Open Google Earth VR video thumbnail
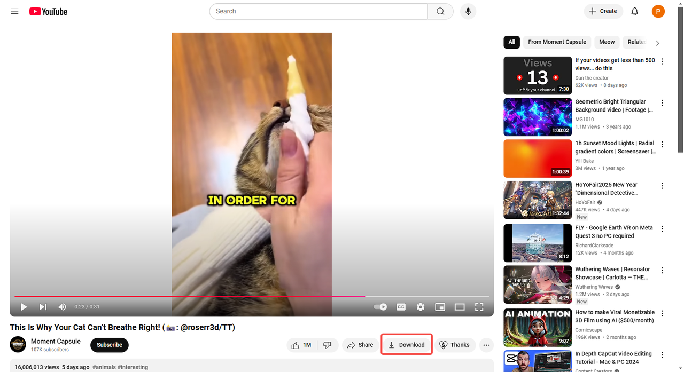 point(538,243)
